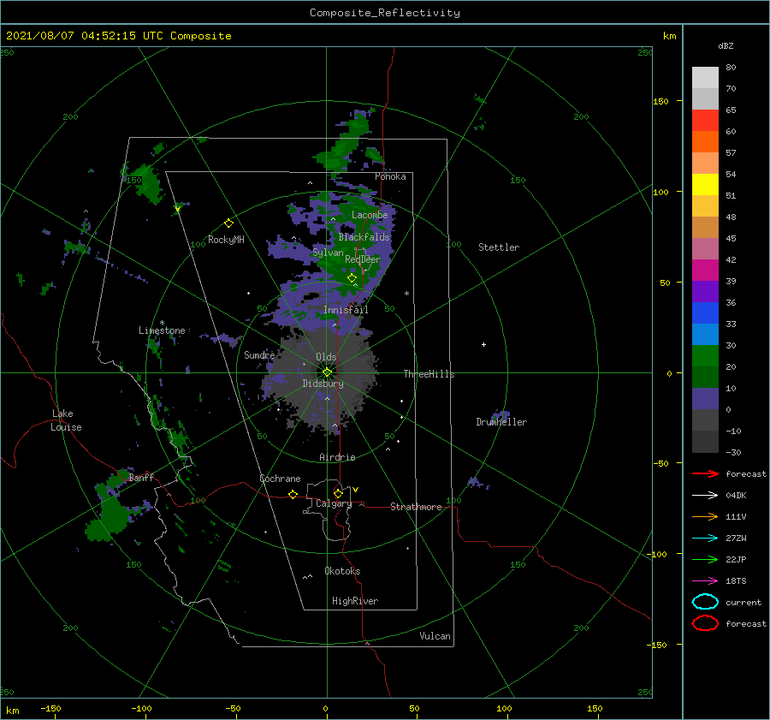
Task: Click the Blackfalds city label
Action: click(x=364, y=237)
